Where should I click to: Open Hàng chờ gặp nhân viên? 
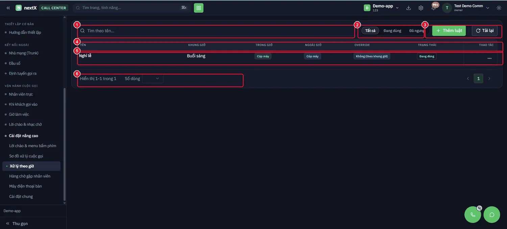coord(30,176)
